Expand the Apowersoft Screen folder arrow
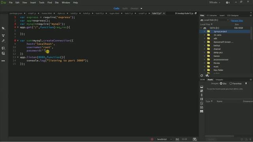The width and height of the screenshot is (253, 142). pyautogui.click(x=204, y=42)
